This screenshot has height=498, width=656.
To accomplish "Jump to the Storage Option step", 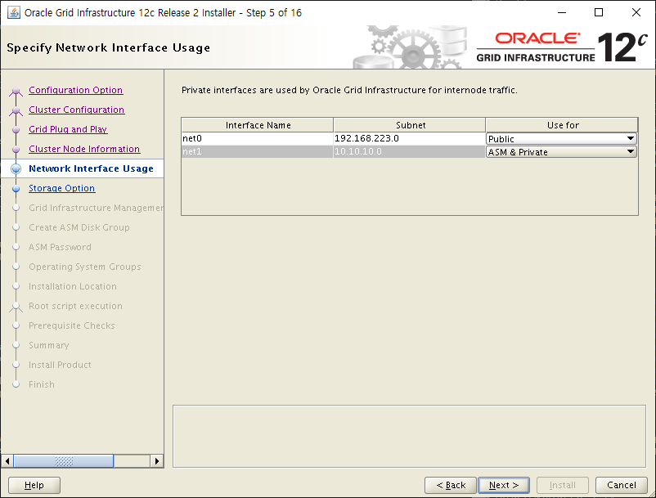I will 62,188.
